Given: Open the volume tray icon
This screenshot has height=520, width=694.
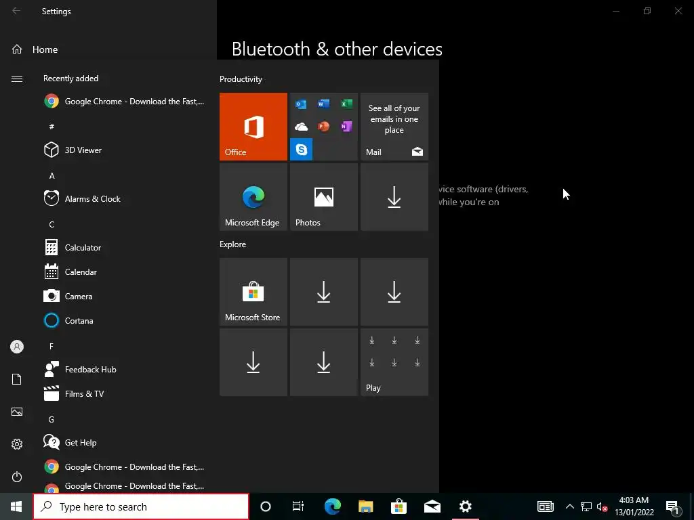Looking at the screenshot, I should tap(602, 506).
